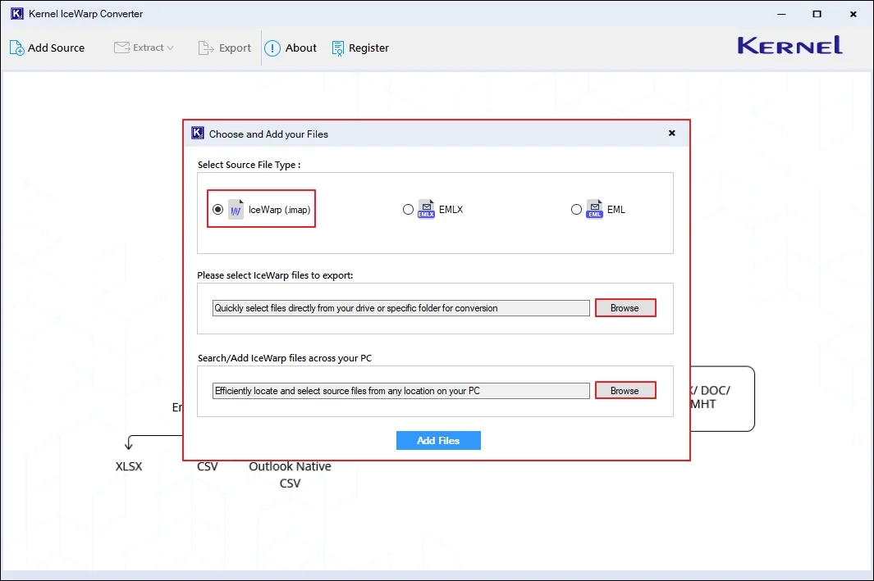This screenshot has height=581, width=874.
Task: Select the IceWarp (.imap) radio button
Action: (x=217, y=210)
